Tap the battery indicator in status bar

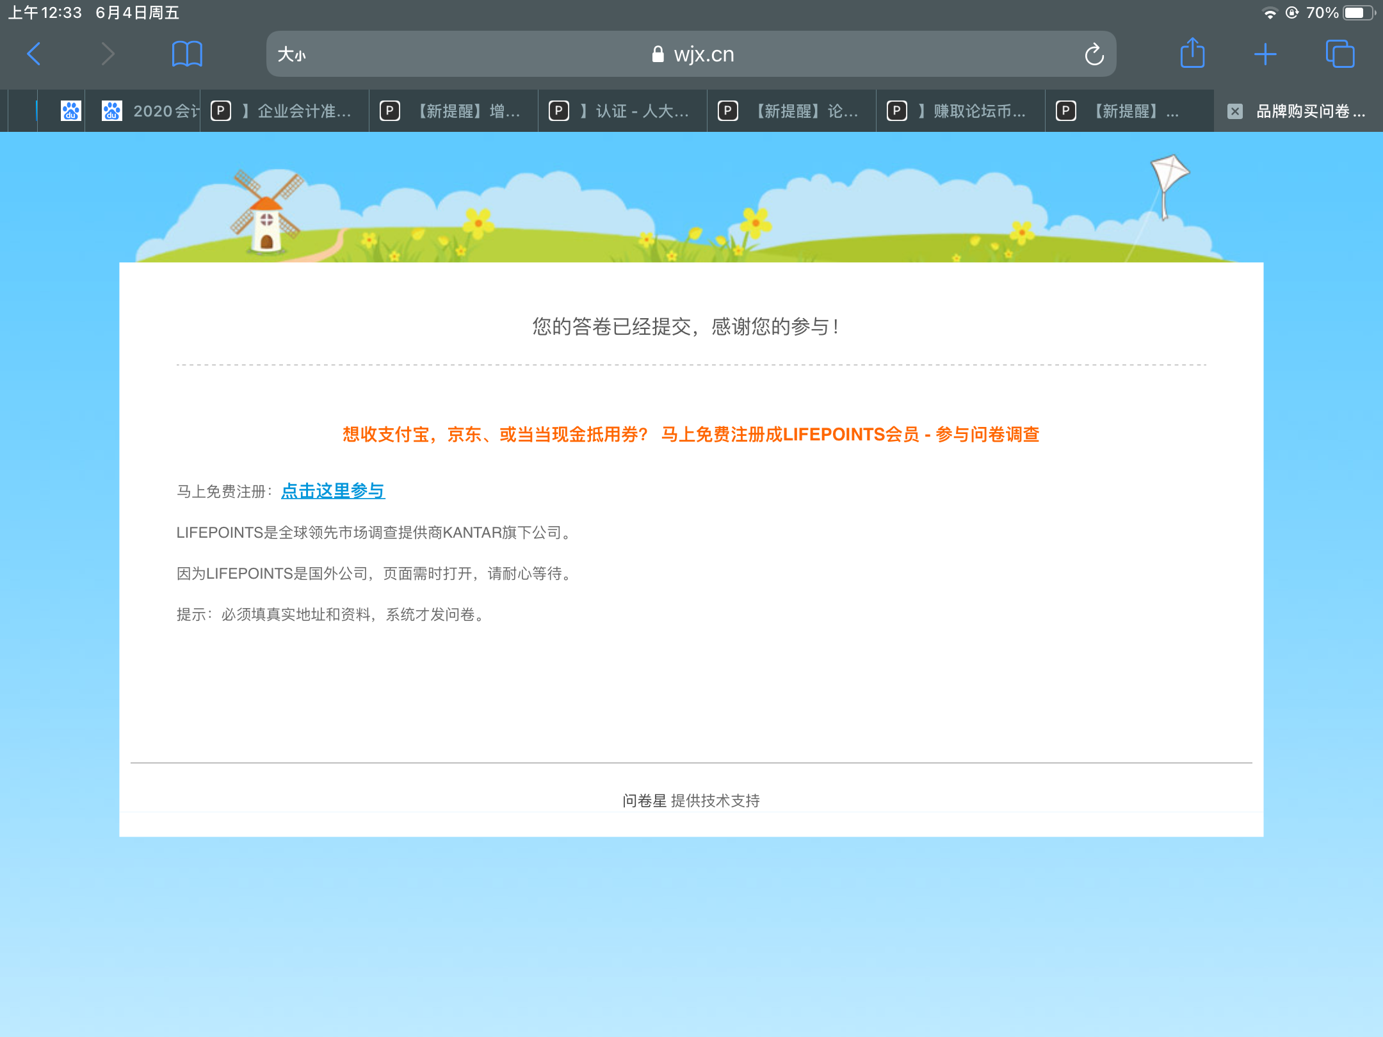tap(1357, 13)
